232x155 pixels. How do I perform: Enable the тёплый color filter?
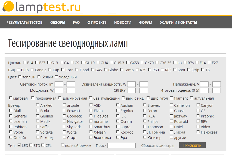point(20,77)
